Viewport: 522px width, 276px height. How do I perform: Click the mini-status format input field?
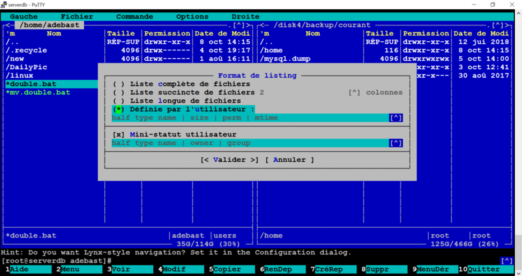(250, 143)
